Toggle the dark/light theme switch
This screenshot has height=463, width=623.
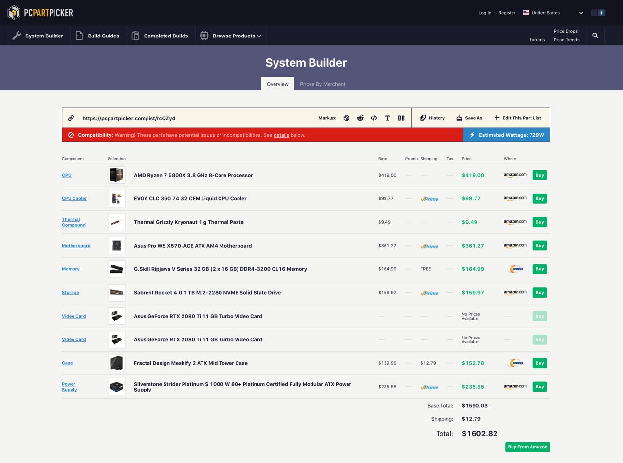pyautogui.click(x=598, y=13)
